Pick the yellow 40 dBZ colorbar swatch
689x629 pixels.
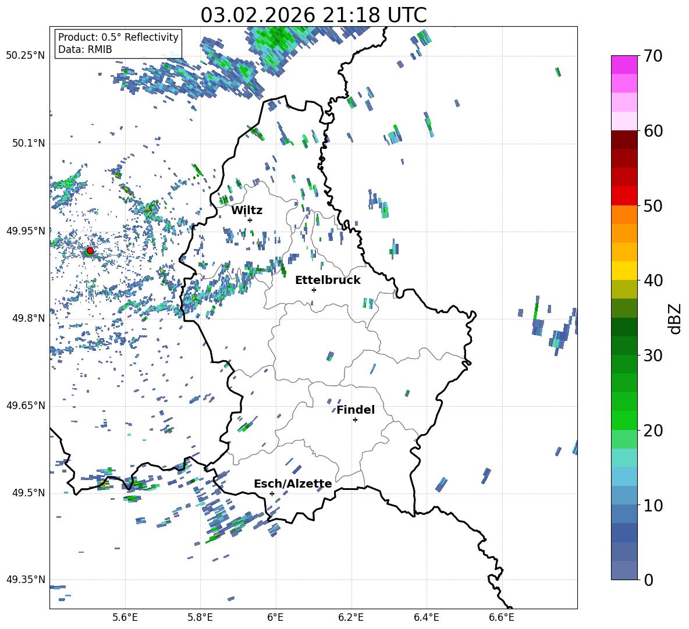pyautogui.click(x=624, y=271)
